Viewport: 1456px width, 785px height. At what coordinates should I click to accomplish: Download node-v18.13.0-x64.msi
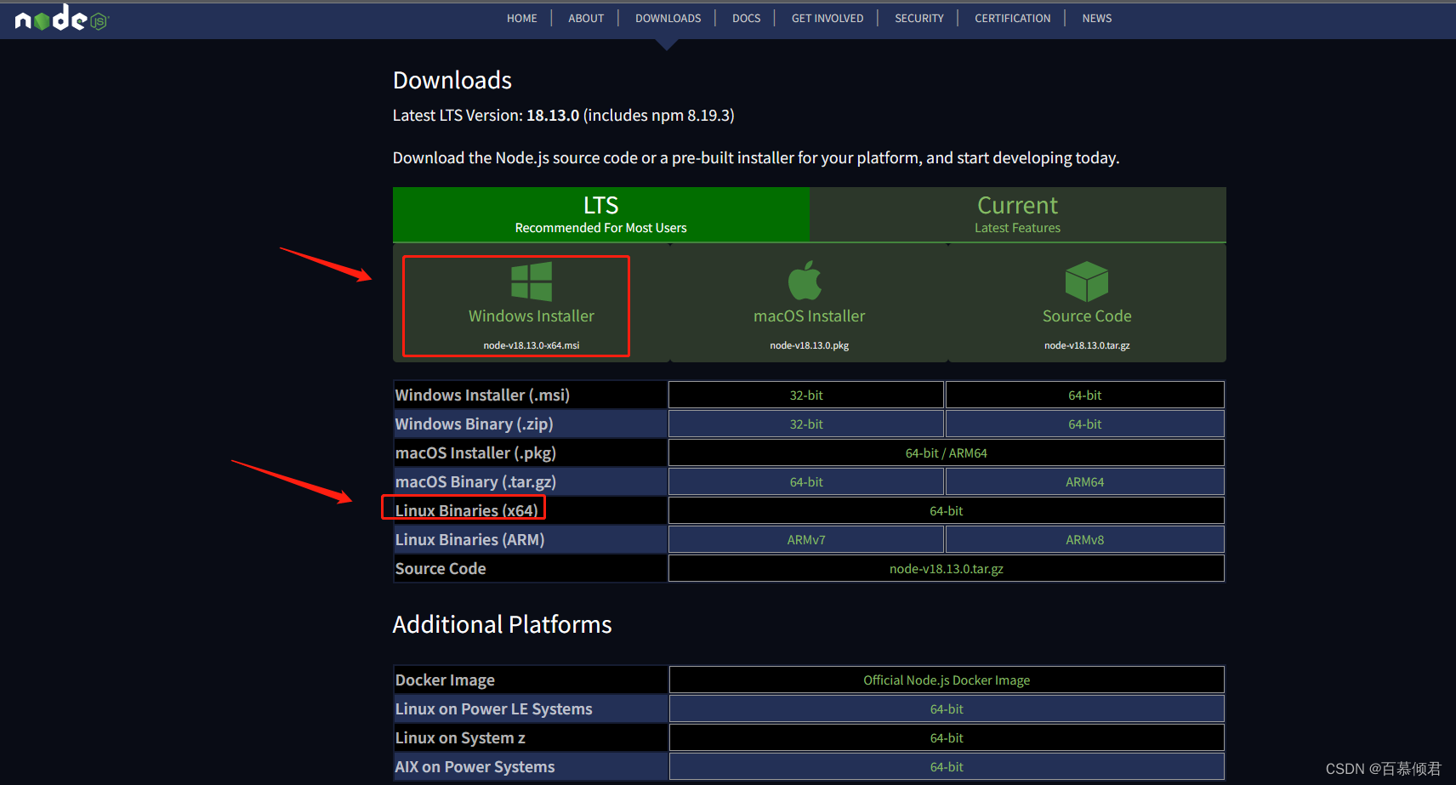[x=532, y=345]
